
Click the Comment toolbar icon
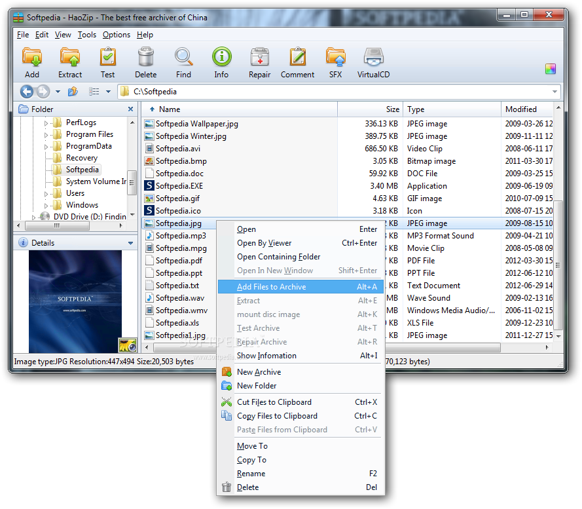pos(297,57)
